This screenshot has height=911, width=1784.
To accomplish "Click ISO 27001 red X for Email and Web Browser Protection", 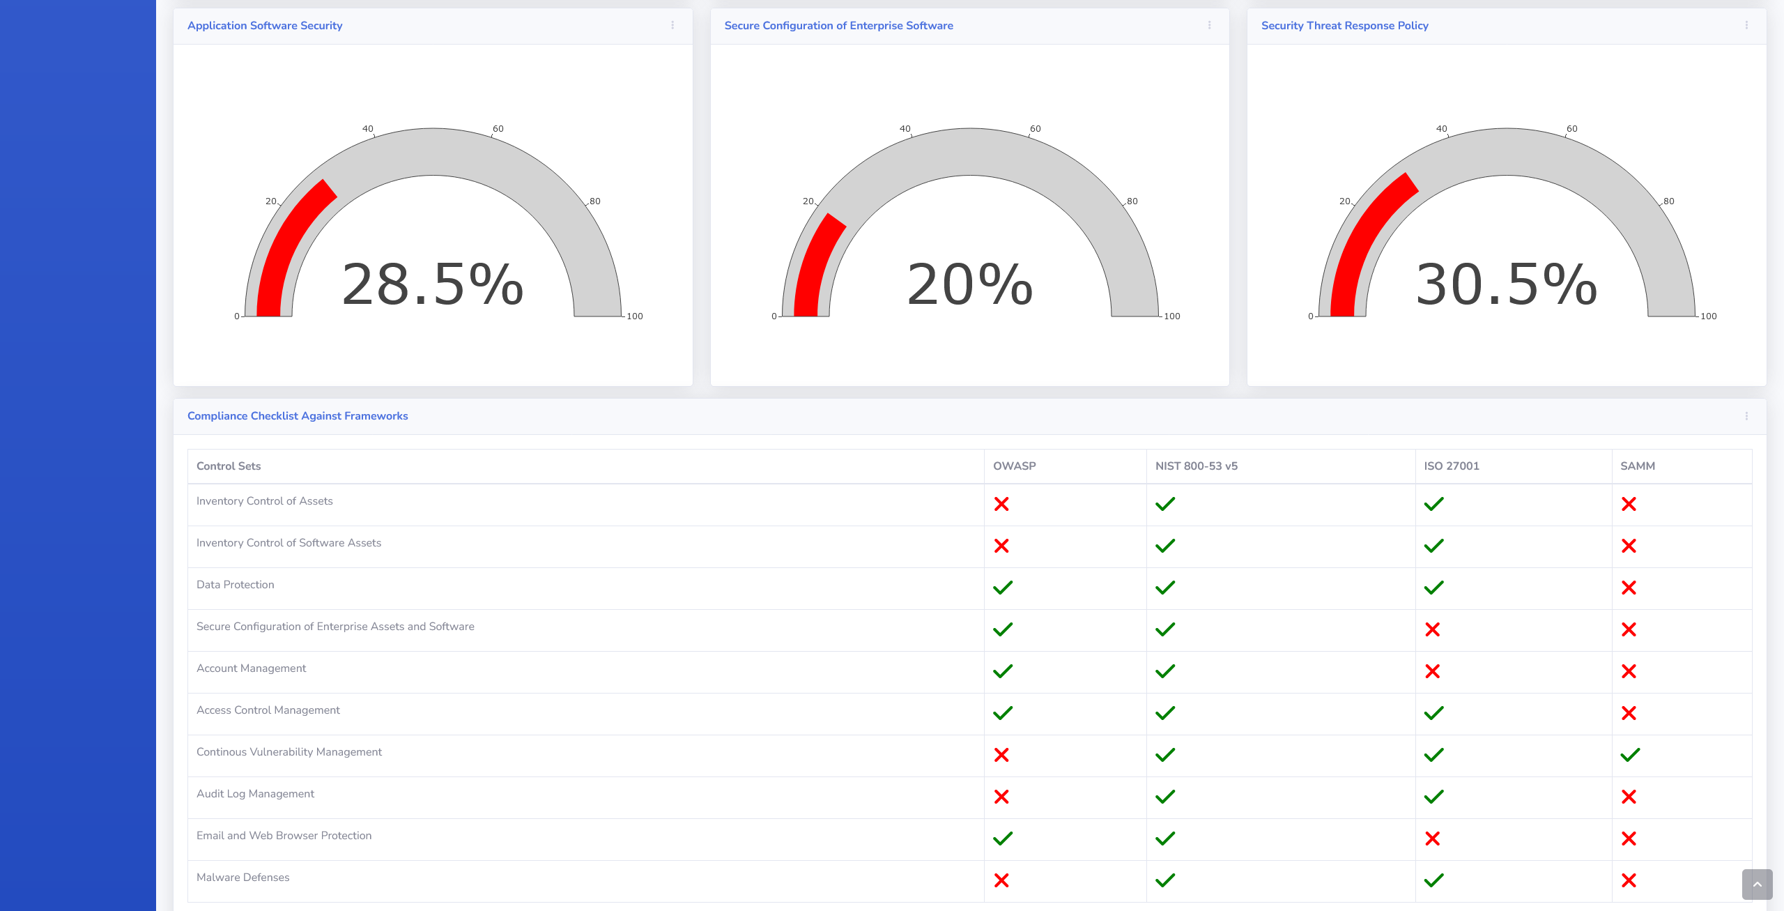I will click(x=1432, y=839).
